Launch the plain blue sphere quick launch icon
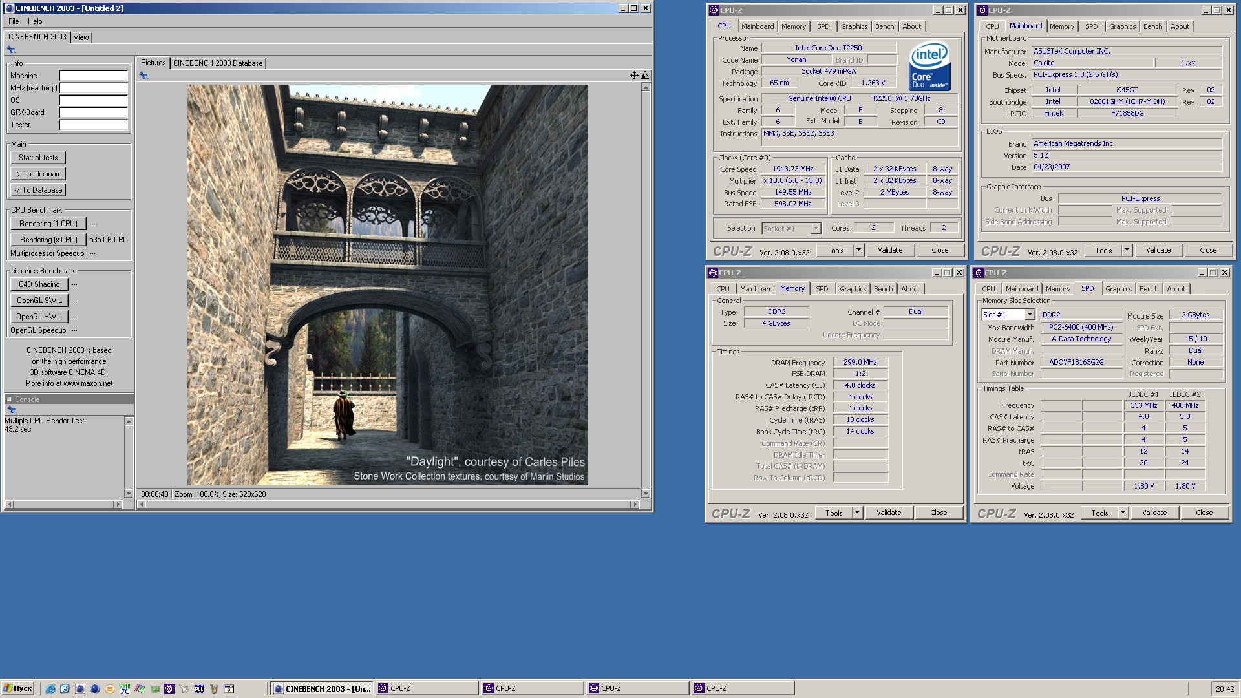This screenshot has height=698, width=1241. click(94, 689)
